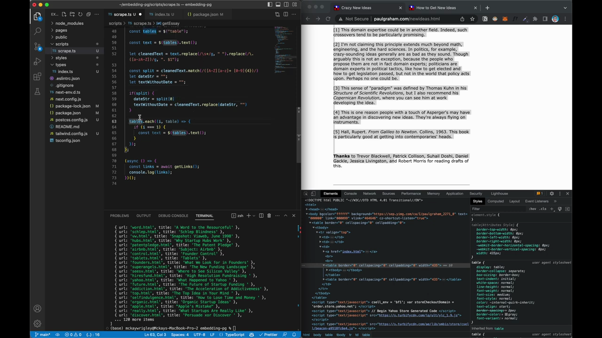The height and width of the screenshot is (338, 602).
Task: Collapse all folders in Explorer
Action: point(88,14)
